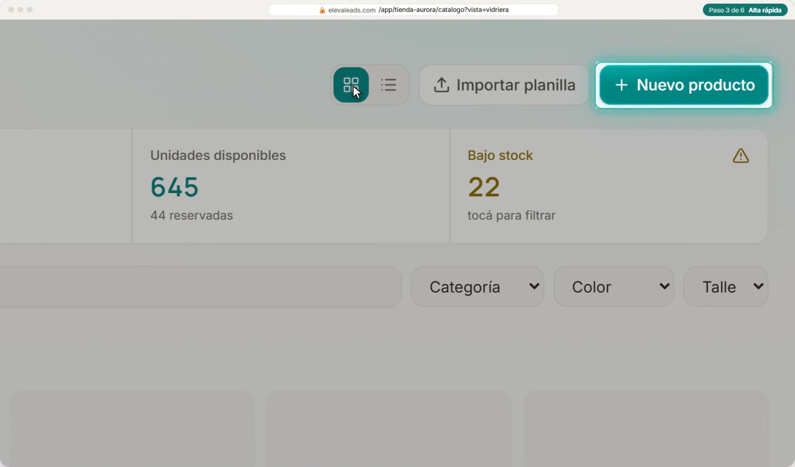This screenshot has height=467, width=795.
Task: Click the browser address bar URL
Action: (413, 10)
